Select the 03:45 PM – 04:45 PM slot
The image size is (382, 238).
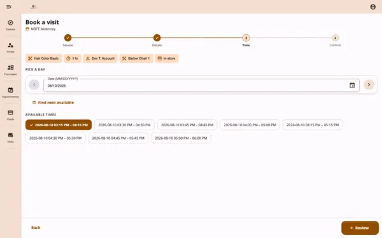point(187,125)
